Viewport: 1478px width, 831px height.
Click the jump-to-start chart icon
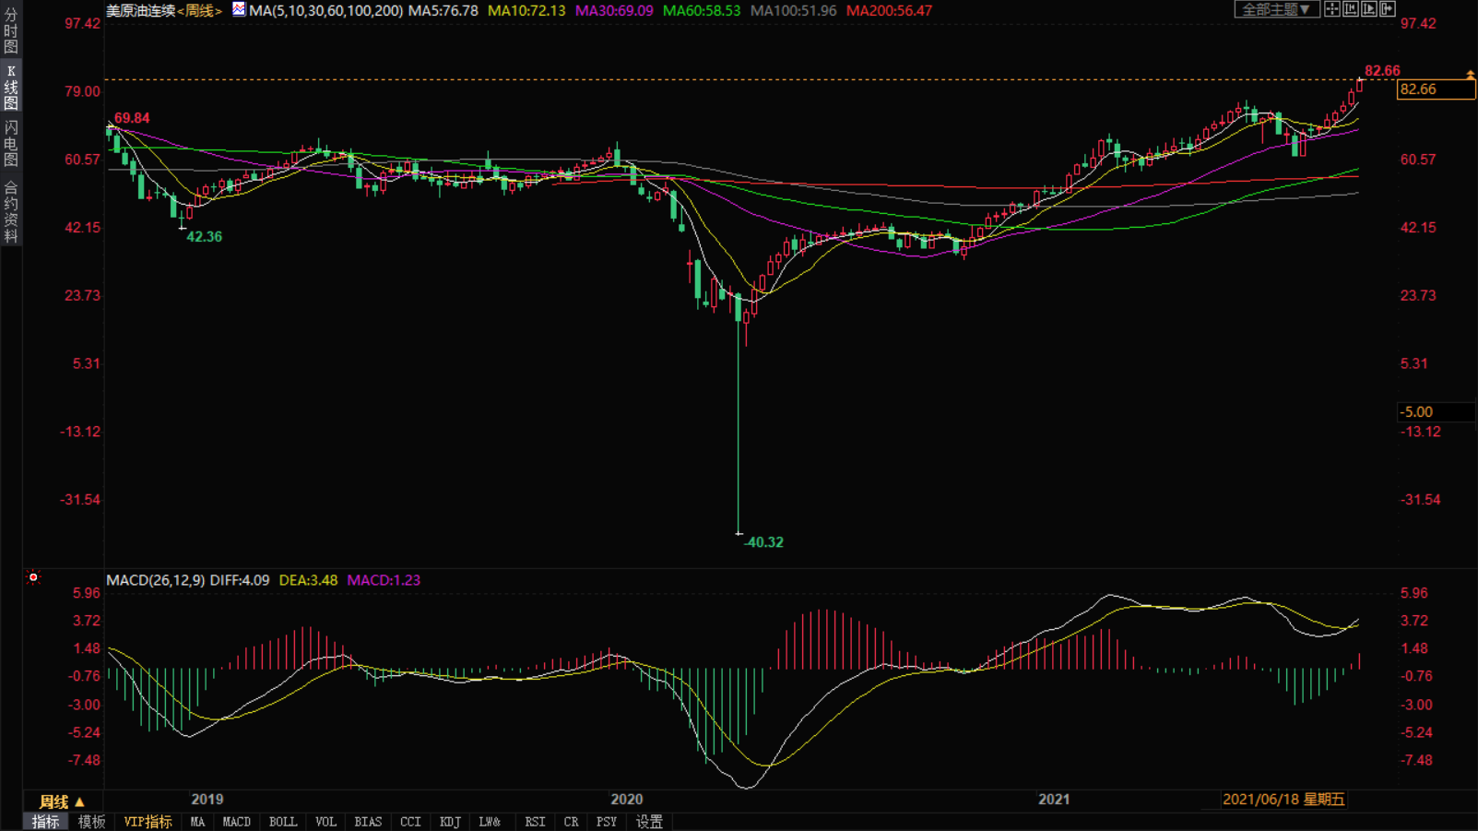click(x=1351, y=9)
